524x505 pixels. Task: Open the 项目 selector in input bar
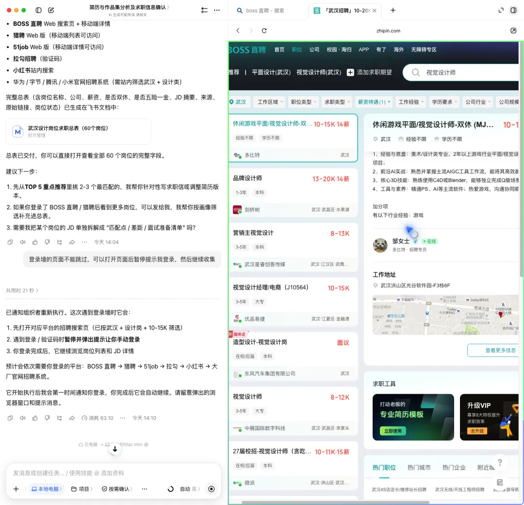pos(82,489)
